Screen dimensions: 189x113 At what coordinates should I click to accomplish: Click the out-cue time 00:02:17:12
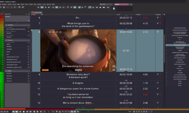point(126,69)
